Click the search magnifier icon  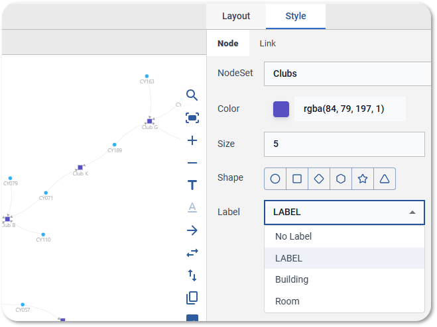click(x=192, y=95)
